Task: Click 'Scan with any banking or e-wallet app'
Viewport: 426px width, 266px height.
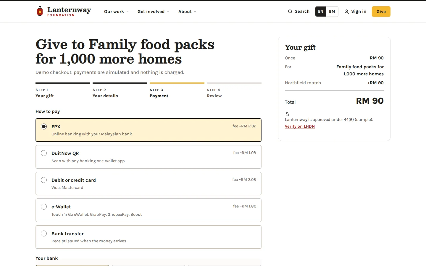Action: coord(88,161)
